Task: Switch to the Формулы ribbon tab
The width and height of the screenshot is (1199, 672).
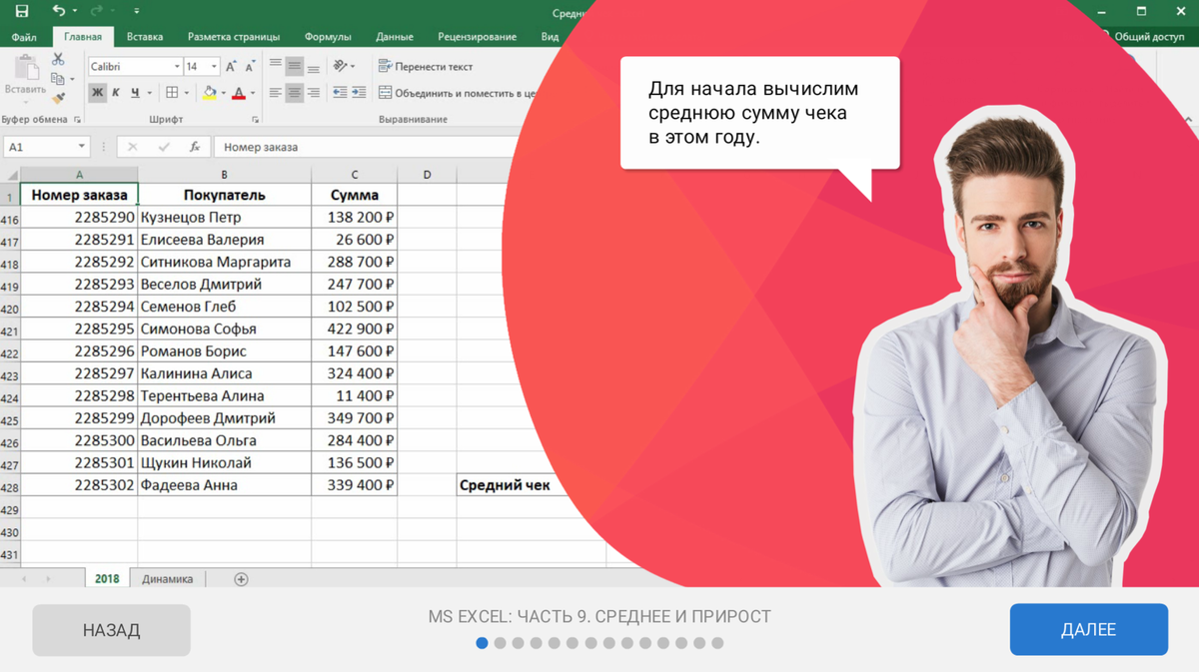Action: pyautogui.click(x=328, y=37)
